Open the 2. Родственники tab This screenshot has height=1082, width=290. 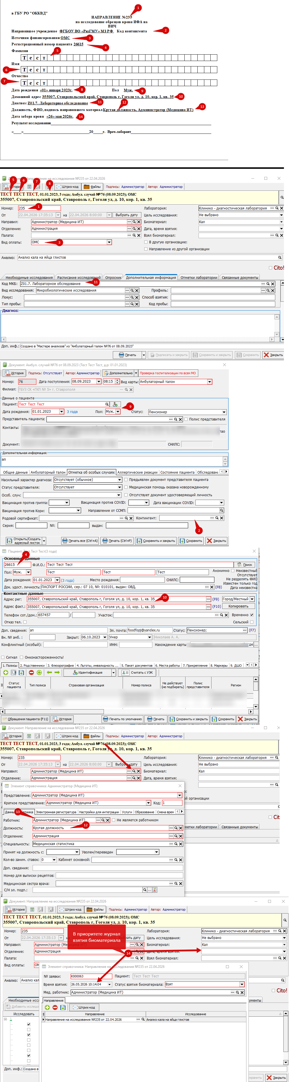click(x=32, y=665)
